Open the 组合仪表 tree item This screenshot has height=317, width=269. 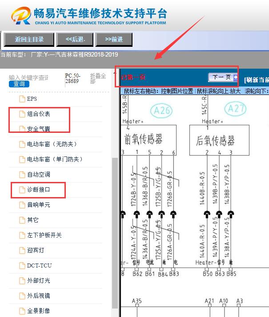click(x=39, y=114)
